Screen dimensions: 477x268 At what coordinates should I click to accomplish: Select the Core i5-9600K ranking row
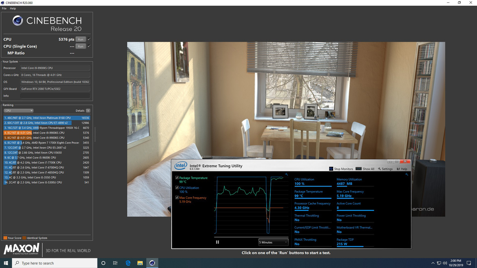46,157
